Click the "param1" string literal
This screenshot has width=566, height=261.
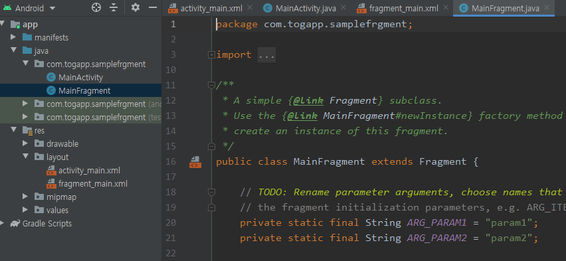pos(509,222)
